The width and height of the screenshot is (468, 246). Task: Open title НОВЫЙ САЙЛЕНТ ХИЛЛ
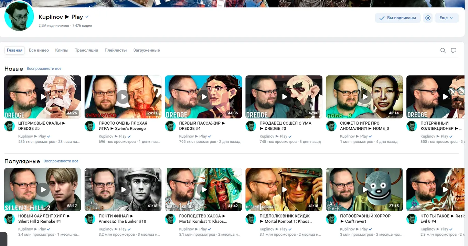(44, 219)
